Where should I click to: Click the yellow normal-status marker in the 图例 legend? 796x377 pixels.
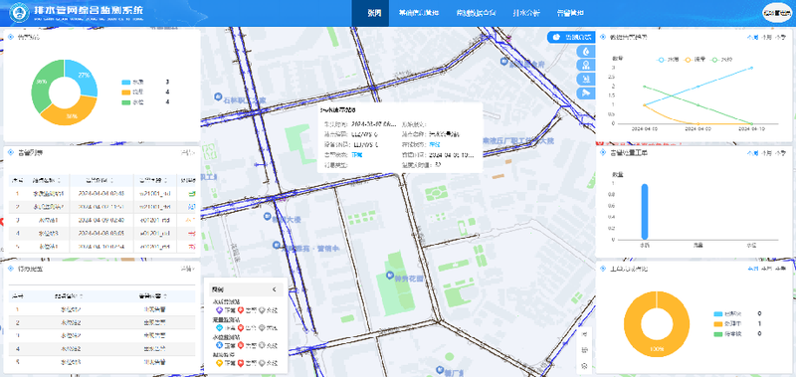tap(219, 363)
